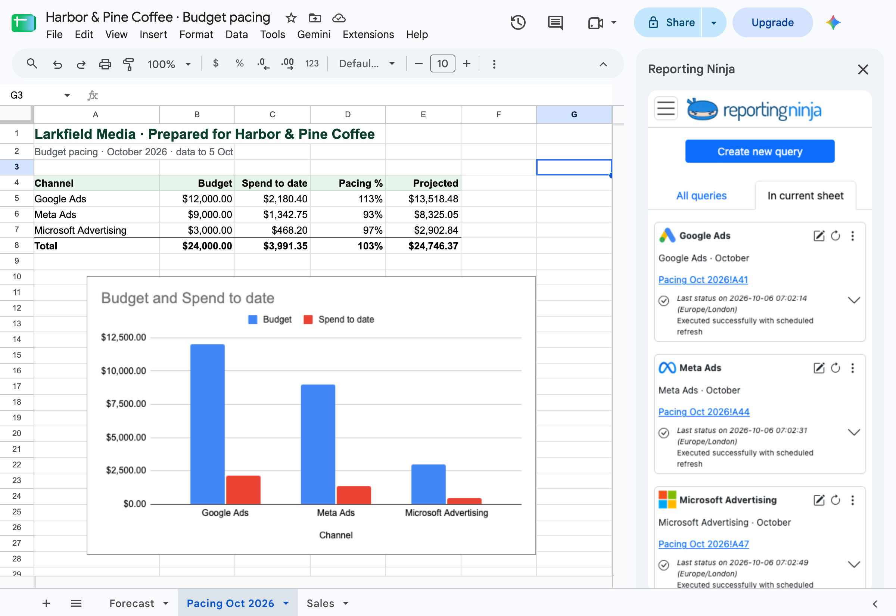Switch to the Forecast sheet tab
This screenshot has width=896, height=616.
pos(131,603)
